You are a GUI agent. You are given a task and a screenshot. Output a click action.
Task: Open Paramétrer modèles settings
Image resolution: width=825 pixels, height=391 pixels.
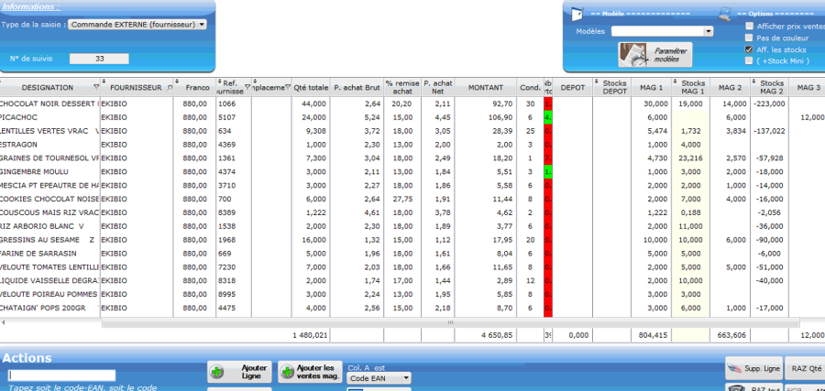654,54
